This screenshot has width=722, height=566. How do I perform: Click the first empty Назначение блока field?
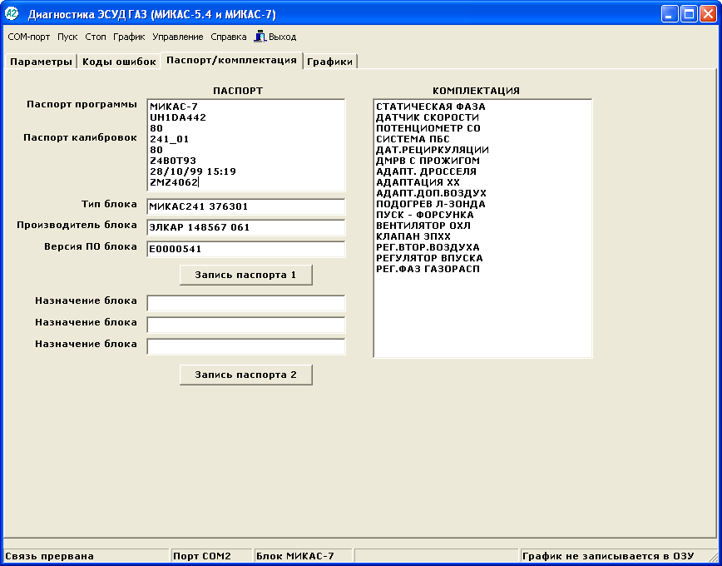pyautogui.click(x=246, y=303)
